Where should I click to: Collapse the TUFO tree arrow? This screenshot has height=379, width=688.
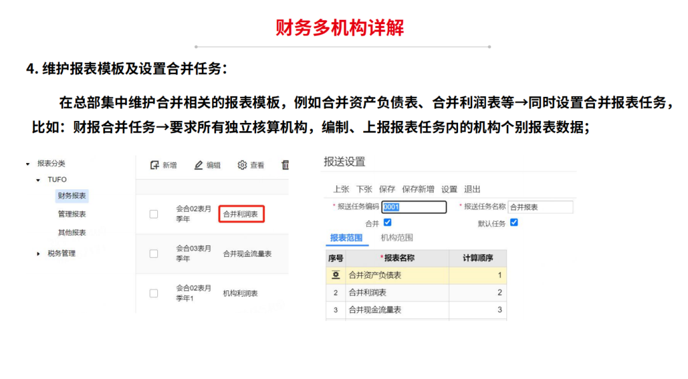pyautogui.click(x=38, y=180)
